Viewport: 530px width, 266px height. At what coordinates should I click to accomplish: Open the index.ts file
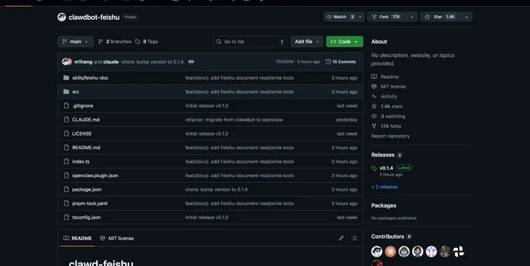[x=81, y=161]
